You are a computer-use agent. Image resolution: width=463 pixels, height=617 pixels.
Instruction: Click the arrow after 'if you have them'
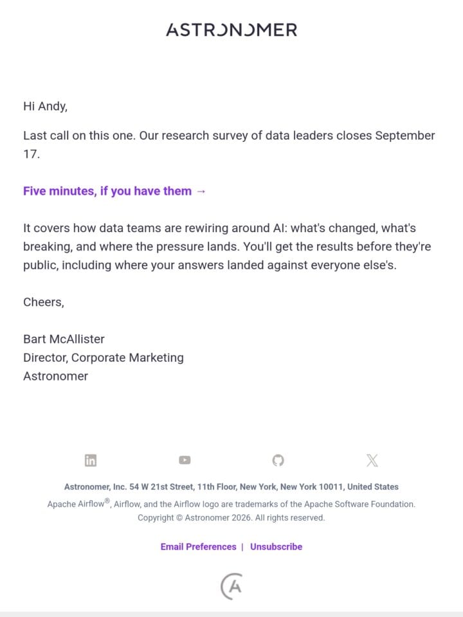tap(201, 192)
